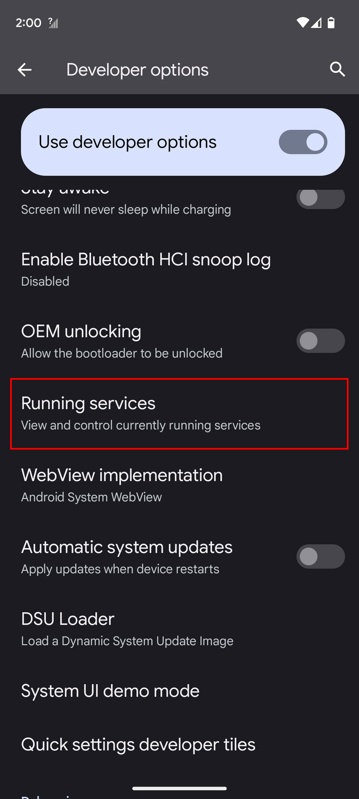Tap the battery status icon
The image size is (359, 799).
[331, 22]
